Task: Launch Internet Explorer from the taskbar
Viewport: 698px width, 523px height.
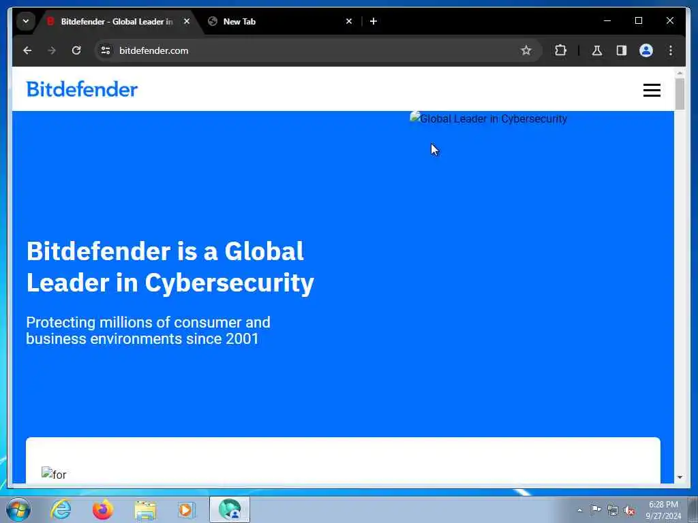Action: [x=61, y=509]
